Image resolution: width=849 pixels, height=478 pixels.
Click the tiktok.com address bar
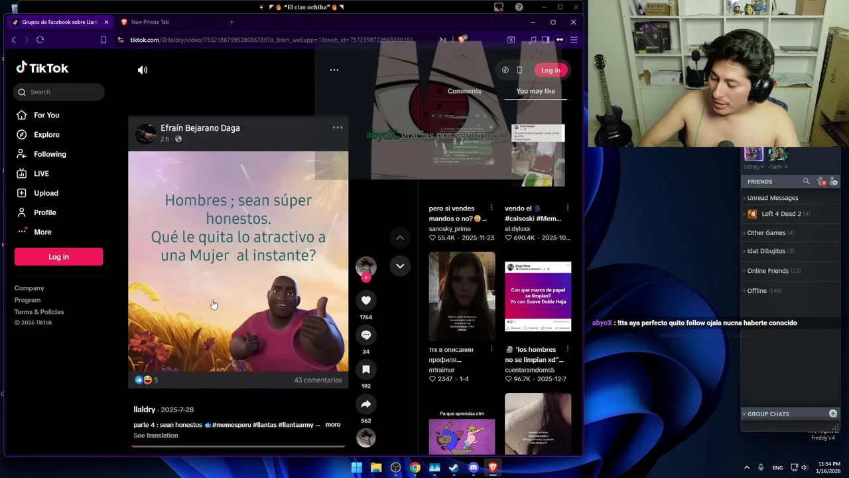(272, 40)
